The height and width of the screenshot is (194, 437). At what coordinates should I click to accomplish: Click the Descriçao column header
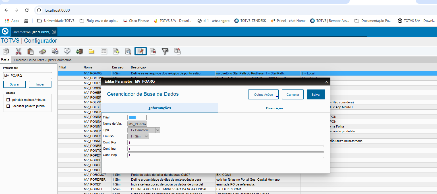[x=138, y=67]
